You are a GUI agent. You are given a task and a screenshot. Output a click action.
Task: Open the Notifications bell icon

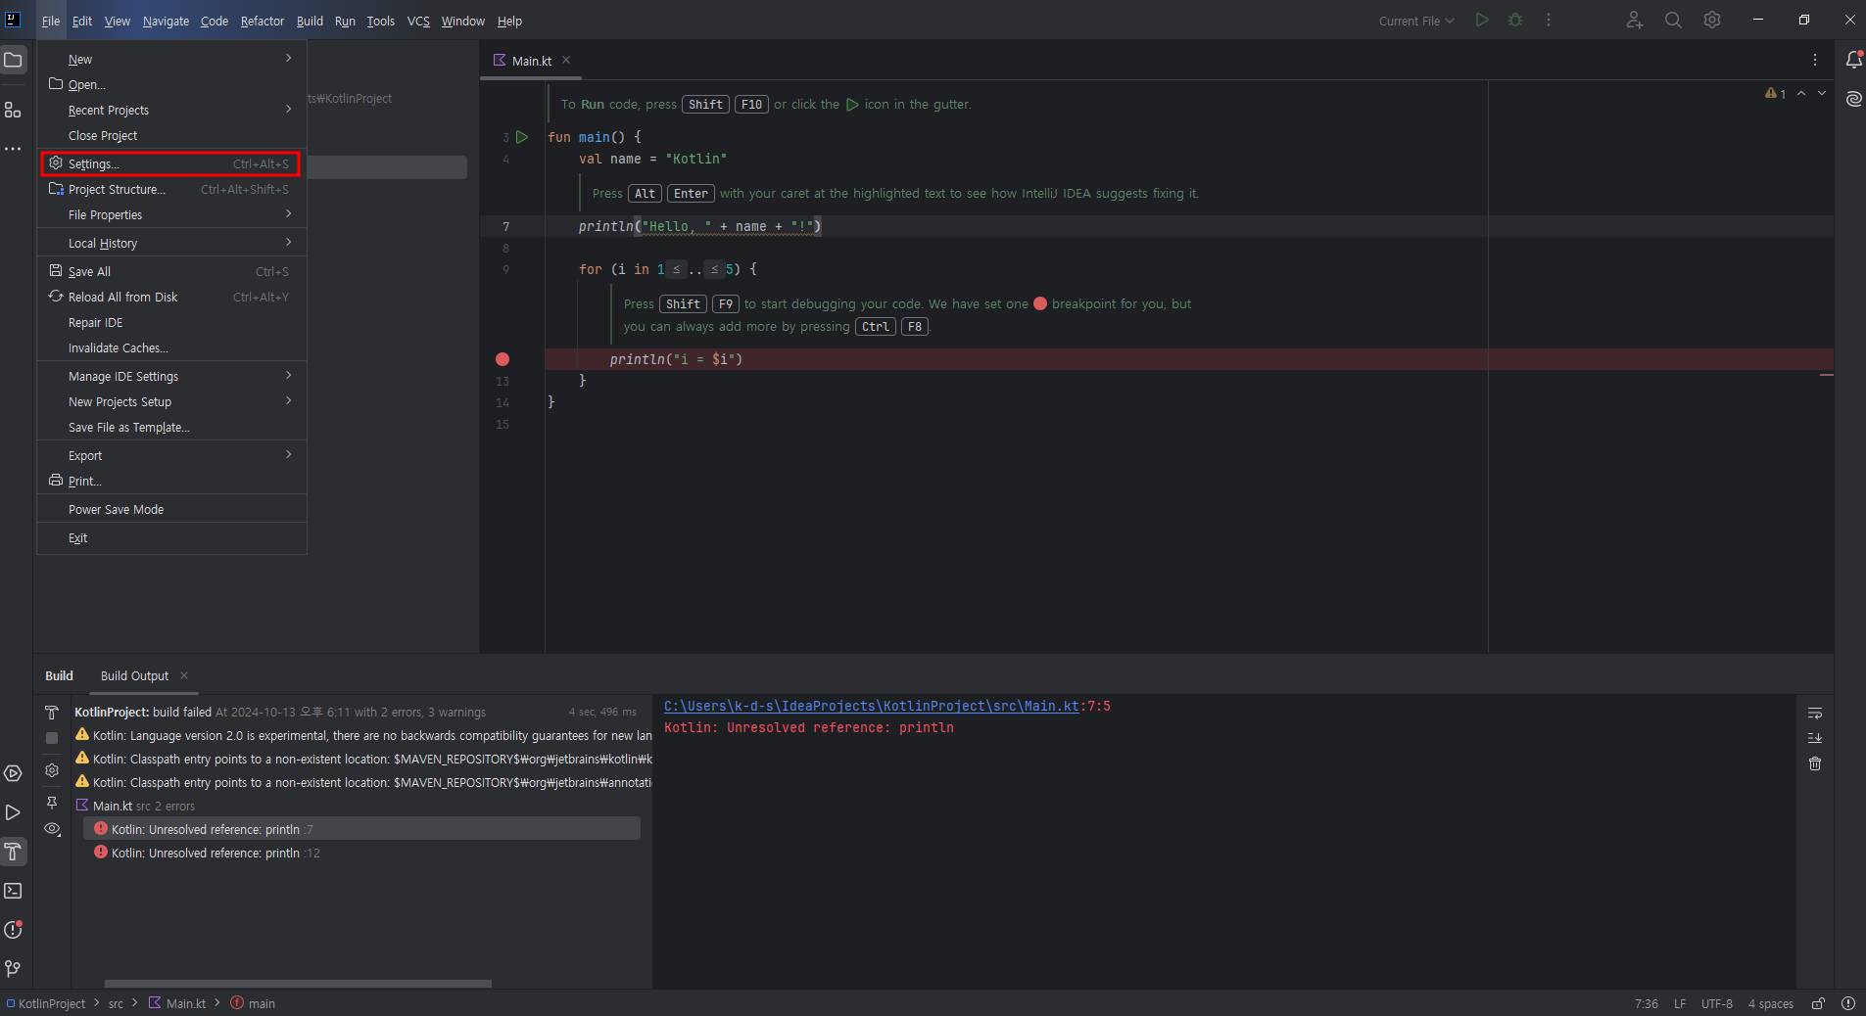1853,61
